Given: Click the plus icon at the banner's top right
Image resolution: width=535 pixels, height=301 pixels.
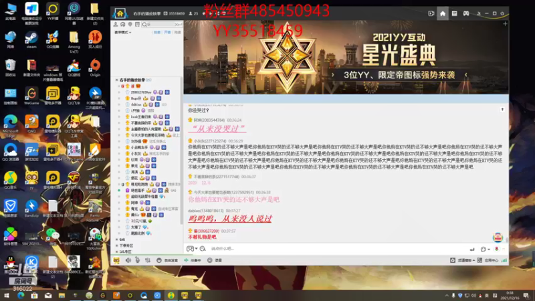Looking at the screenshot, I should click(505, 24).
